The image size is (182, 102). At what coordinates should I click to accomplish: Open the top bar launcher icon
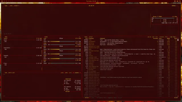click(x=2, y=1)
